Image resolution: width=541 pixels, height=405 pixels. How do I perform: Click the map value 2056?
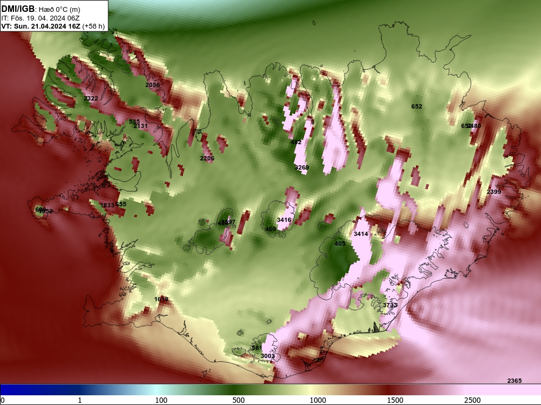coord(153,85)
